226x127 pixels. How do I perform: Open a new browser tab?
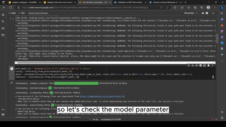tap(185, 2)
